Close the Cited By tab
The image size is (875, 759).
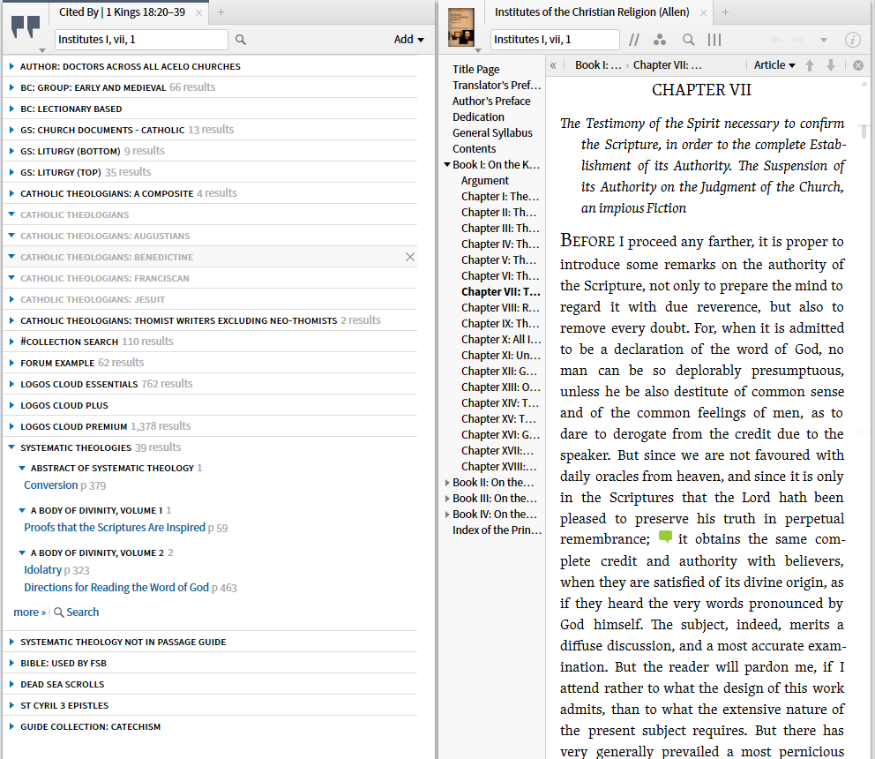point(198,12)
